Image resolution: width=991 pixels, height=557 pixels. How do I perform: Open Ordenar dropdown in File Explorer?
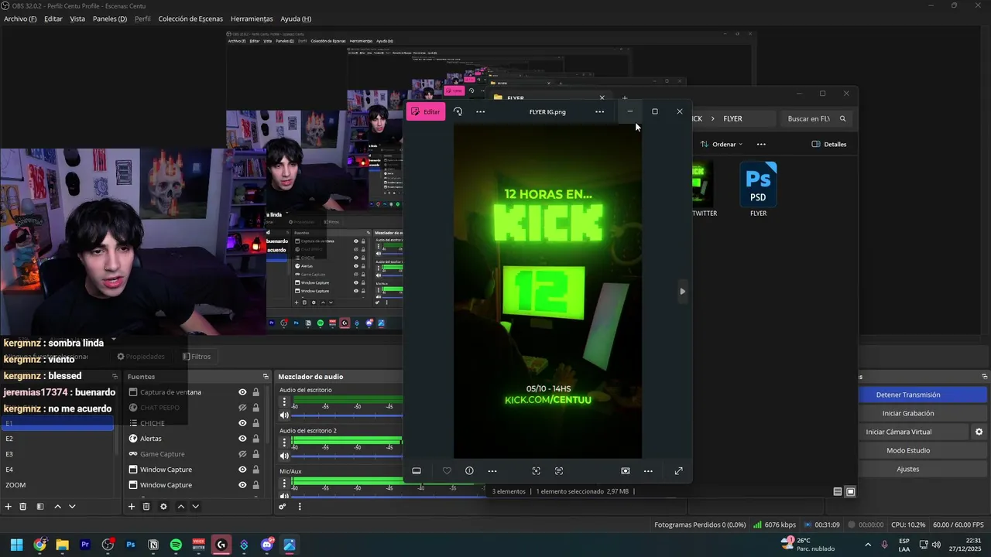click(721, 144)
